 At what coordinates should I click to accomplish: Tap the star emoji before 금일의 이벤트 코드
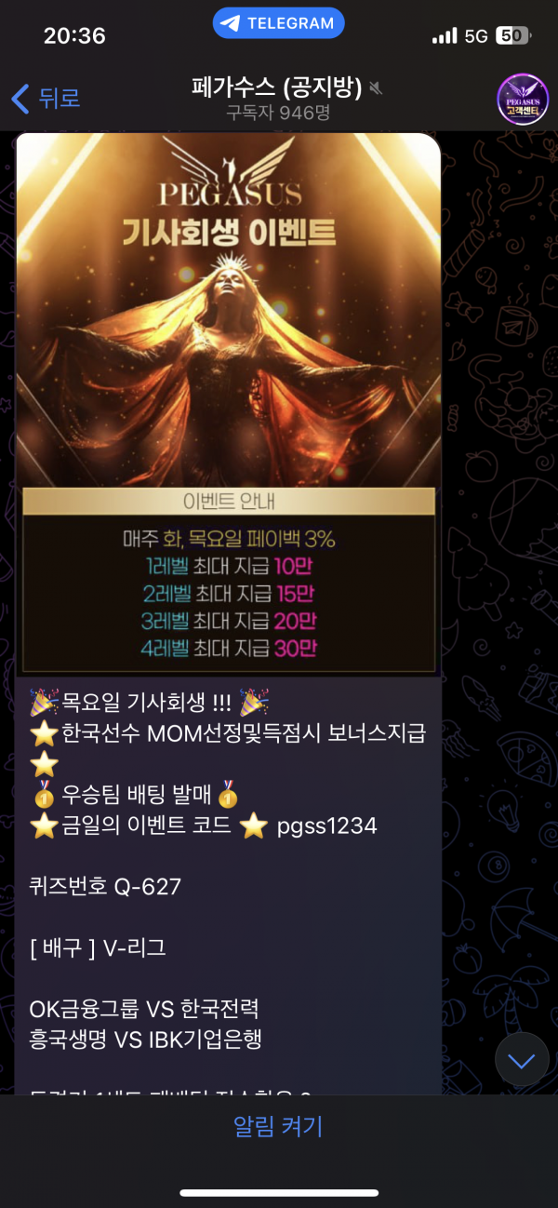click(x=44, y=825)
